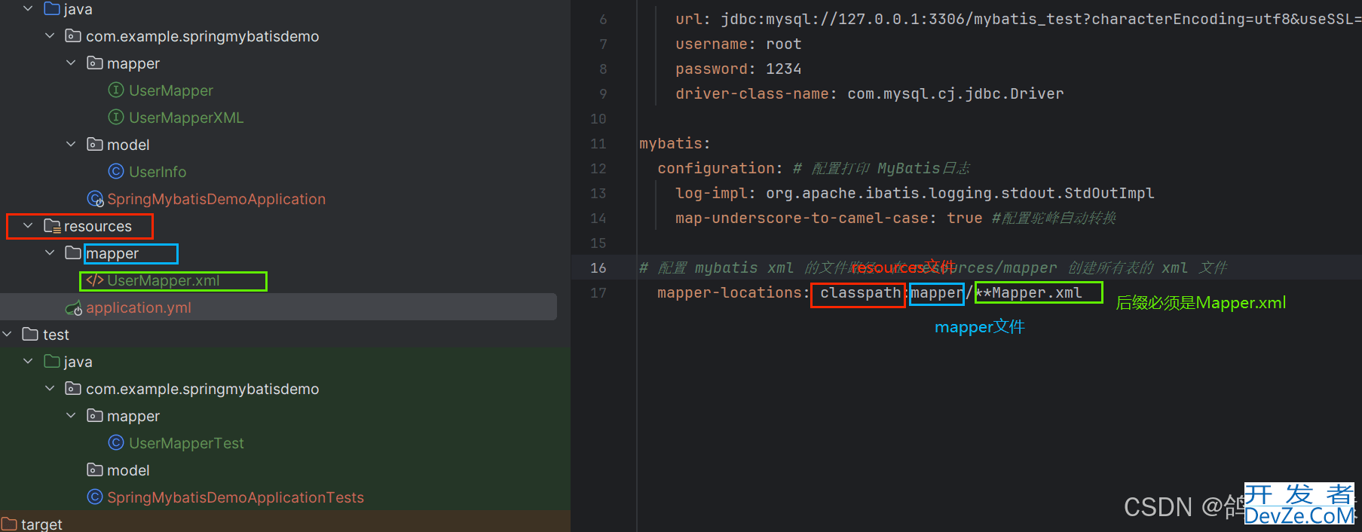Click the application.yml config file icon
Image resolution: width=1362 pixels, height=532 pixels.
[73, 308]
